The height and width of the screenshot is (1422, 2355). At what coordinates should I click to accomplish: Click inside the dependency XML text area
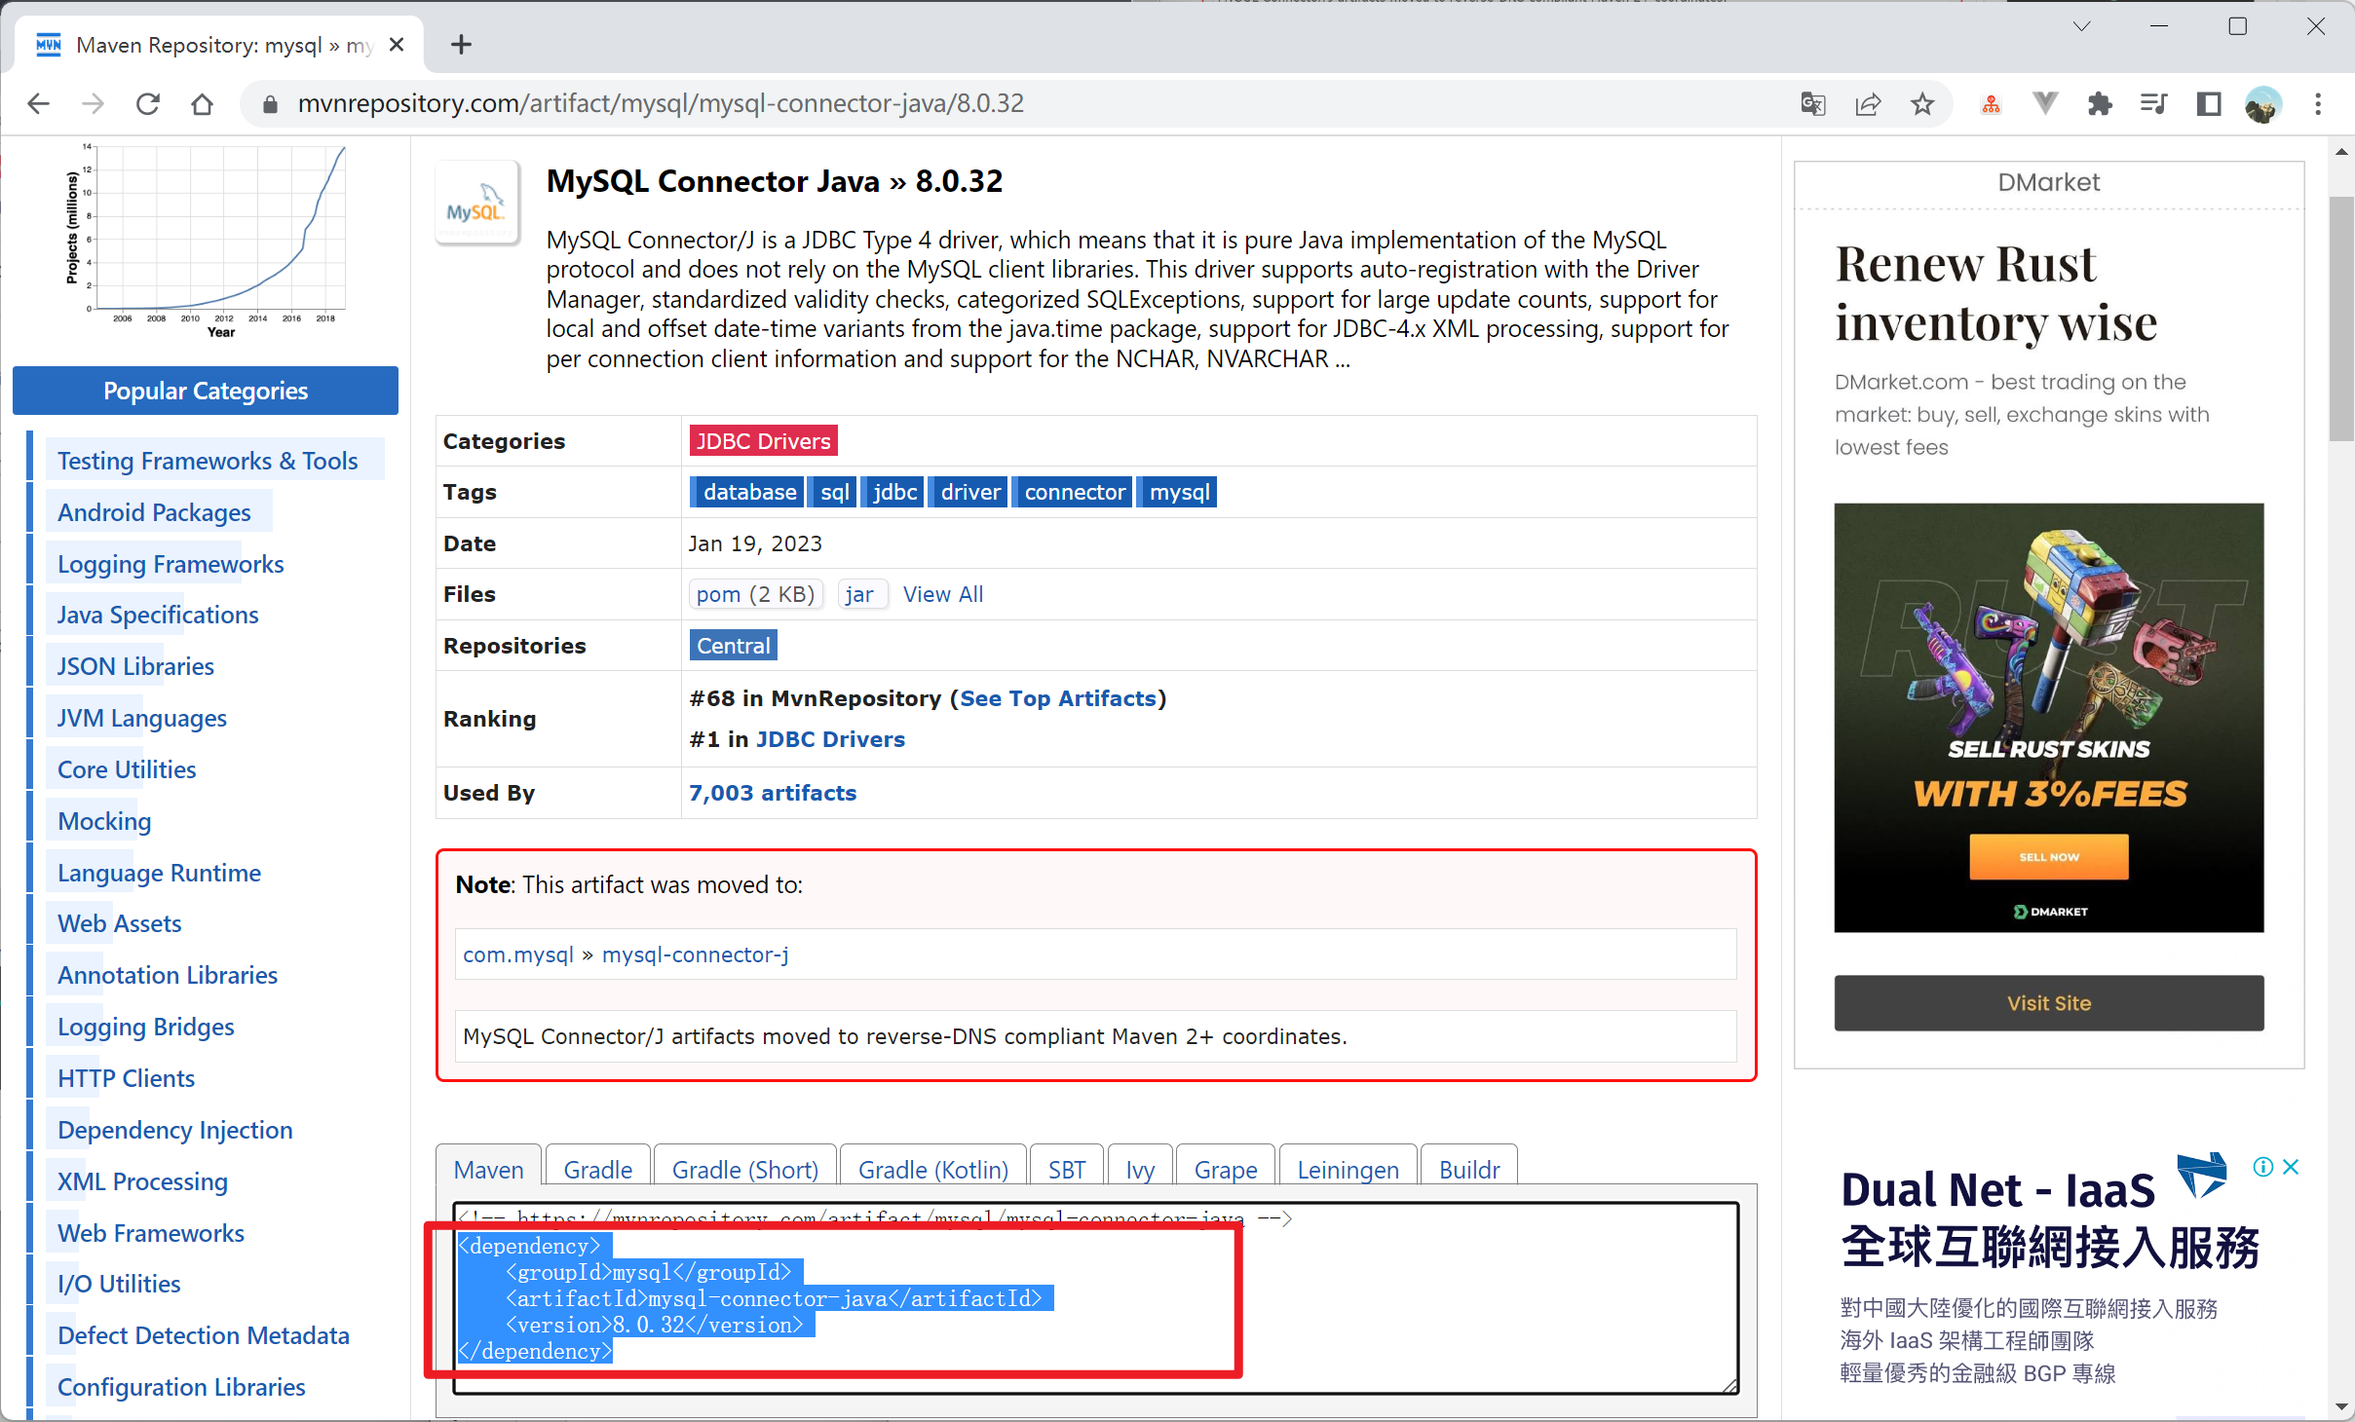click(1096, 1297)
